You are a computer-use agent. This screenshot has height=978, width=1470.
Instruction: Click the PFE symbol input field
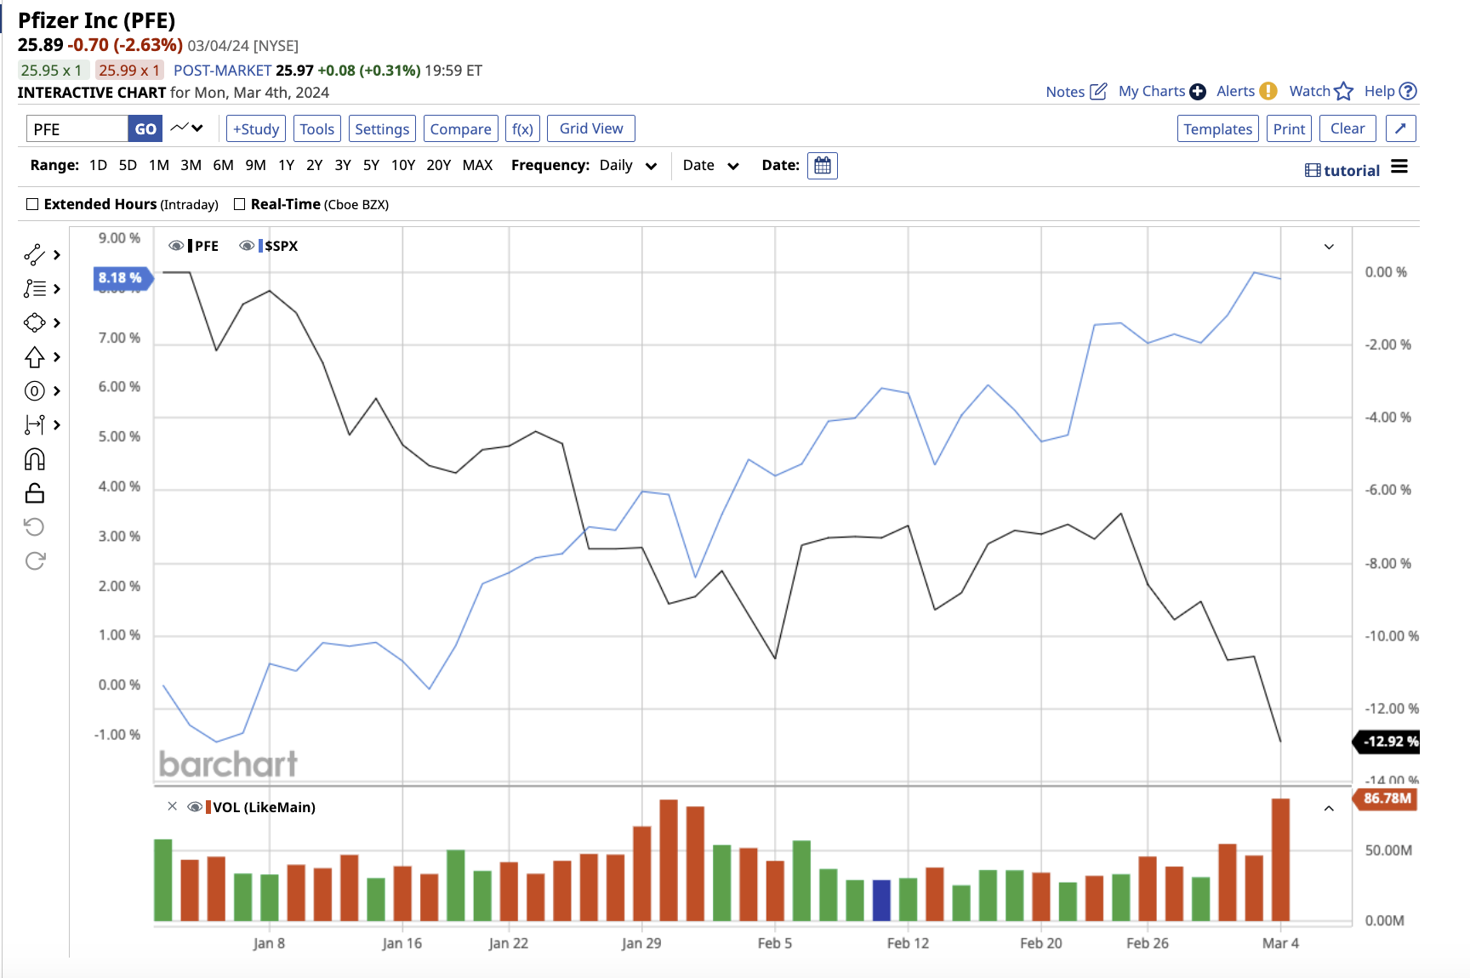(x=77, y=128)
